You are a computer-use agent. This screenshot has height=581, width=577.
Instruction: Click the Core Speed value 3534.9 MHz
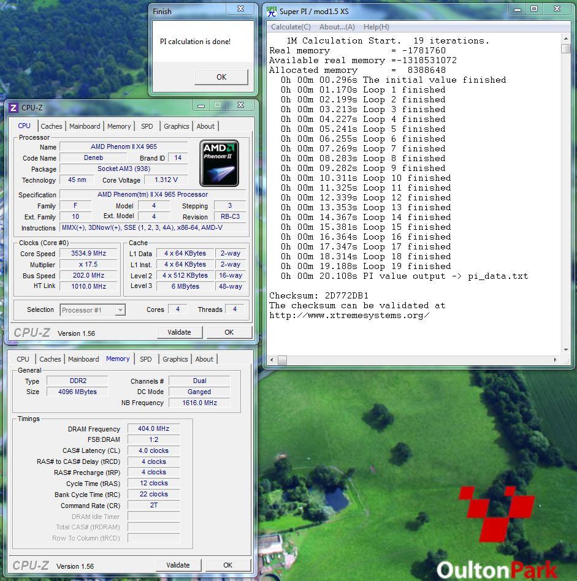point(89,254)
